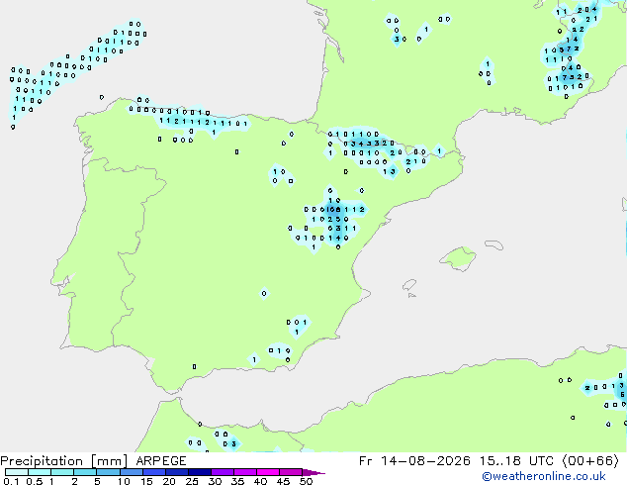Click the '25' legend scale label

(x=192, y=481)
